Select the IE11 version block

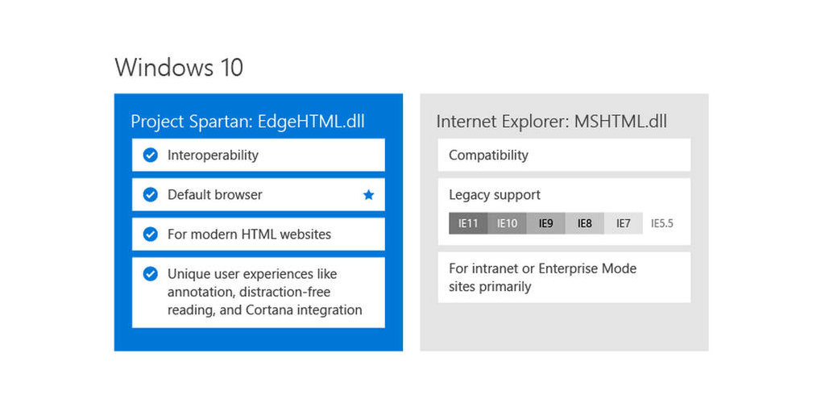[468, 223]
